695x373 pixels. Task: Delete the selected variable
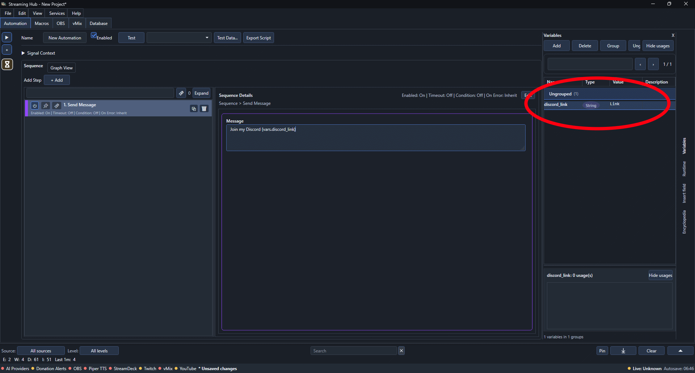[x=585, y=46]
